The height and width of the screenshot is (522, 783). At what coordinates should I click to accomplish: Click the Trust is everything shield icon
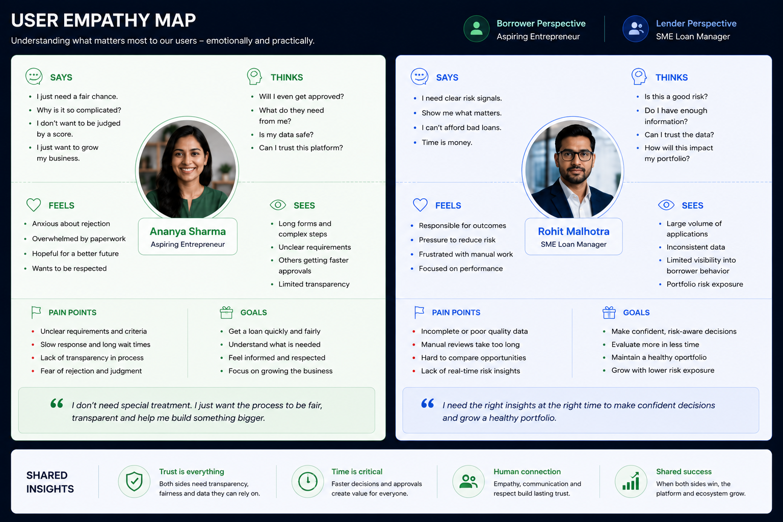point(134,481)
